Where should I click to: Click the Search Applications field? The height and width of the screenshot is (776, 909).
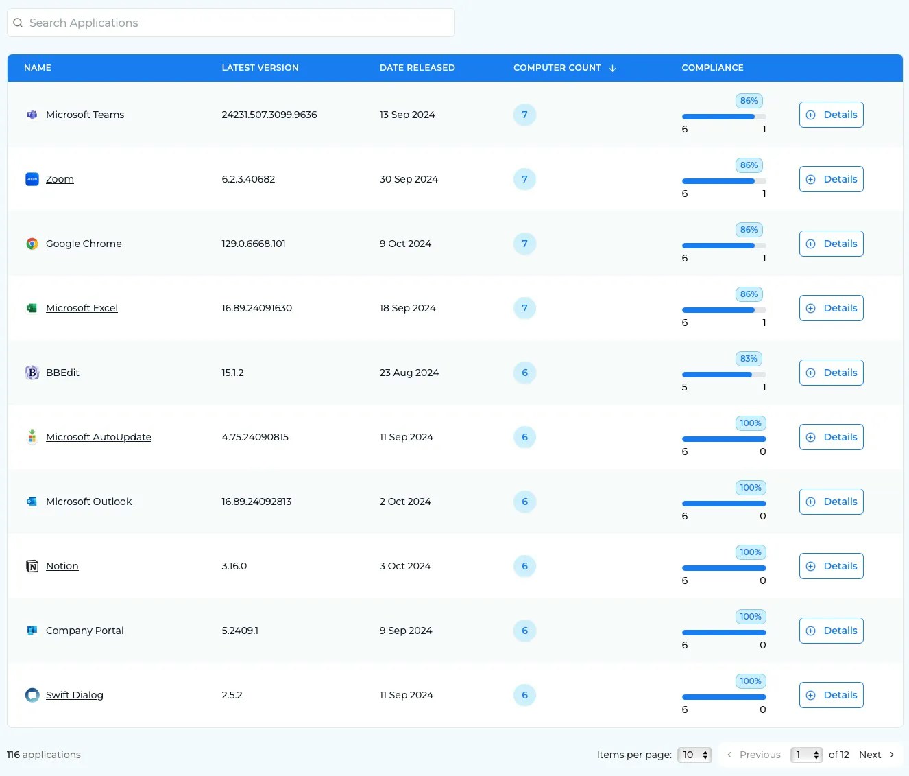coord(231,23)
